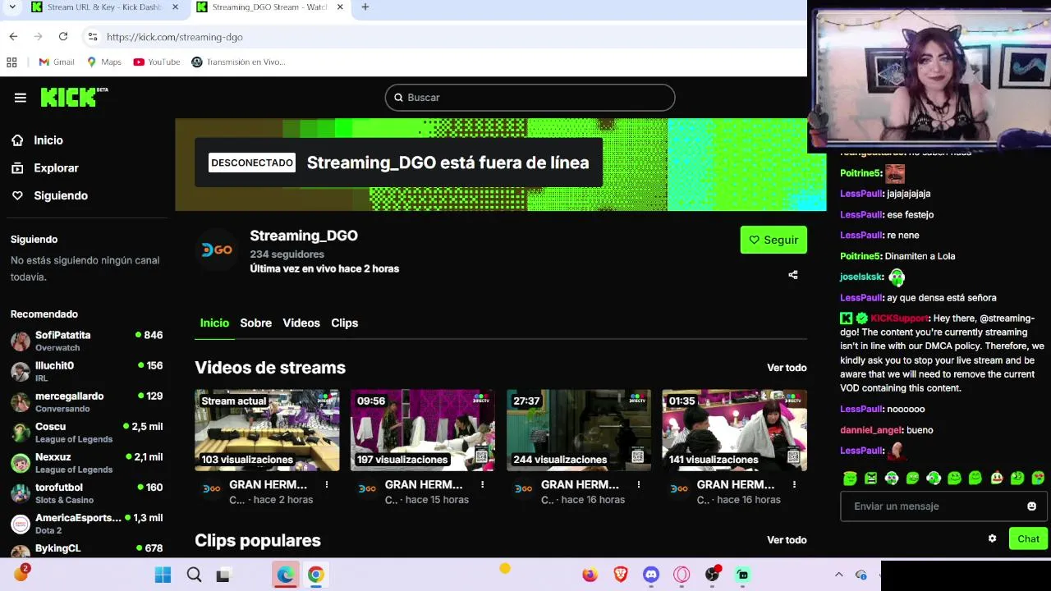
Task: Click joselsksk username in chat
Action: coord(861,277)
